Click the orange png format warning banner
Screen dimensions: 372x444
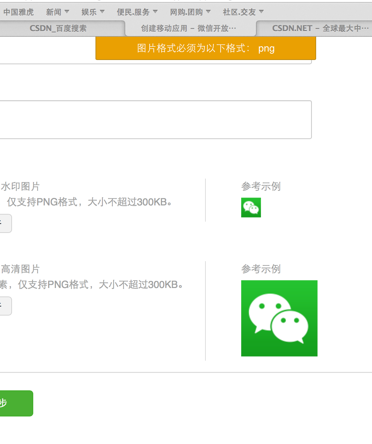[206, 48]
